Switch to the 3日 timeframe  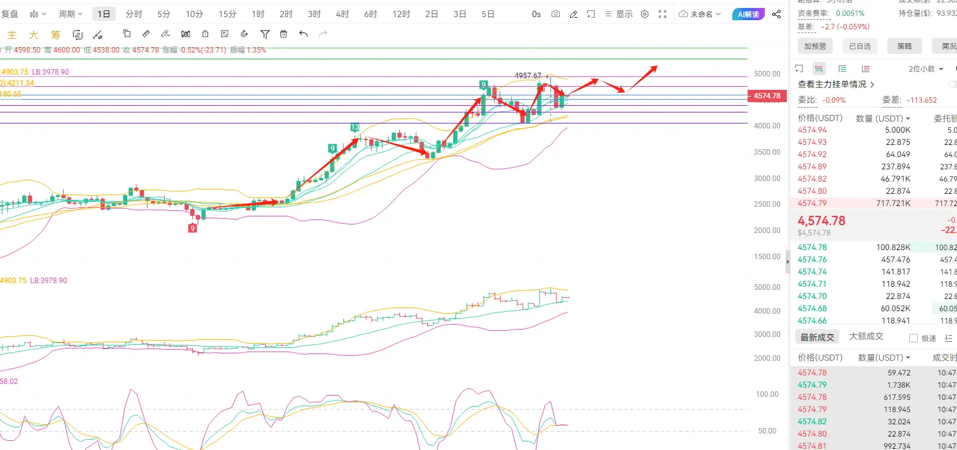coord(460,14)
